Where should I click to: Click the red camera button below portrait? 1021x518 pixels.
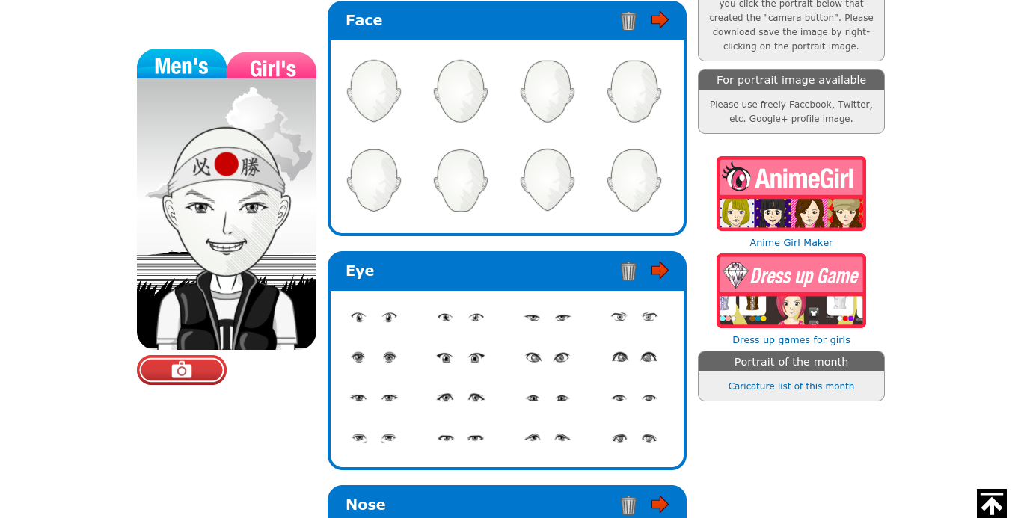(x=182, y=370)
